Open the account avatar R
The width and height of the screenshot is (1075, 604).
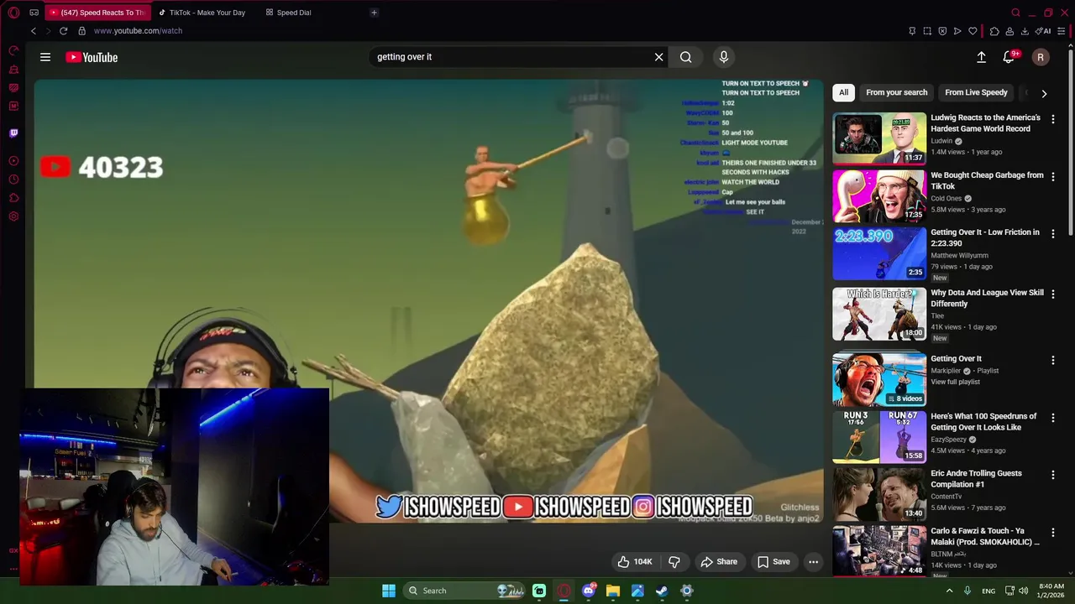1041,57
